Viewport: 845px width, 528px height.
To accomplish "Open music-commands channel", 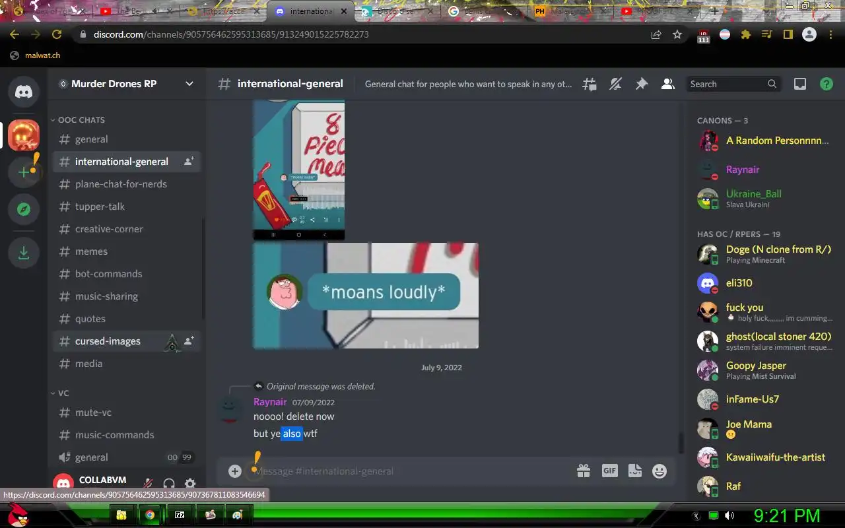I will (x=127, y=435).
